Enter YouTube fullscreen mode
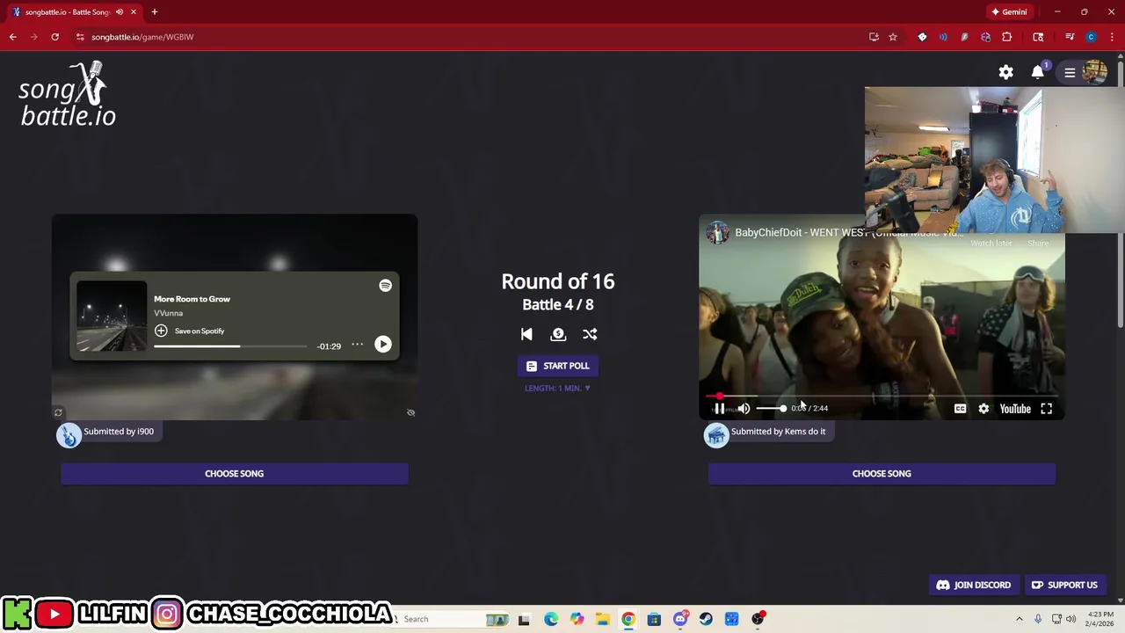This screenshot has height=633, width=1125. (x=1046, y=408)
